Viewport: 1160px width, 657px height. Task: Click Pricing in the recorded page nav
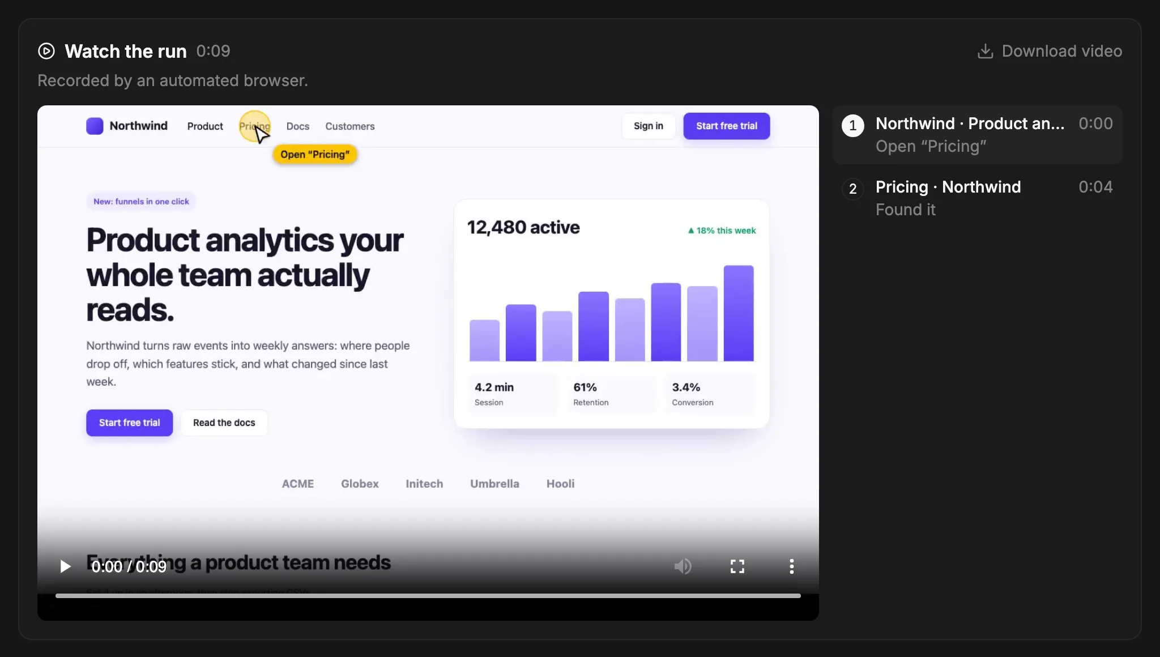254,126
